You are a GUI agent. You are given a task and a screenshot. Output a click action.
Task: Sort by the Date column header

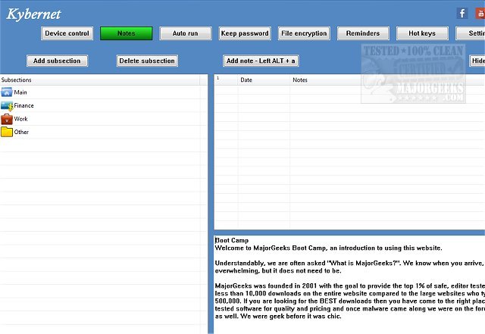point(264,80)
